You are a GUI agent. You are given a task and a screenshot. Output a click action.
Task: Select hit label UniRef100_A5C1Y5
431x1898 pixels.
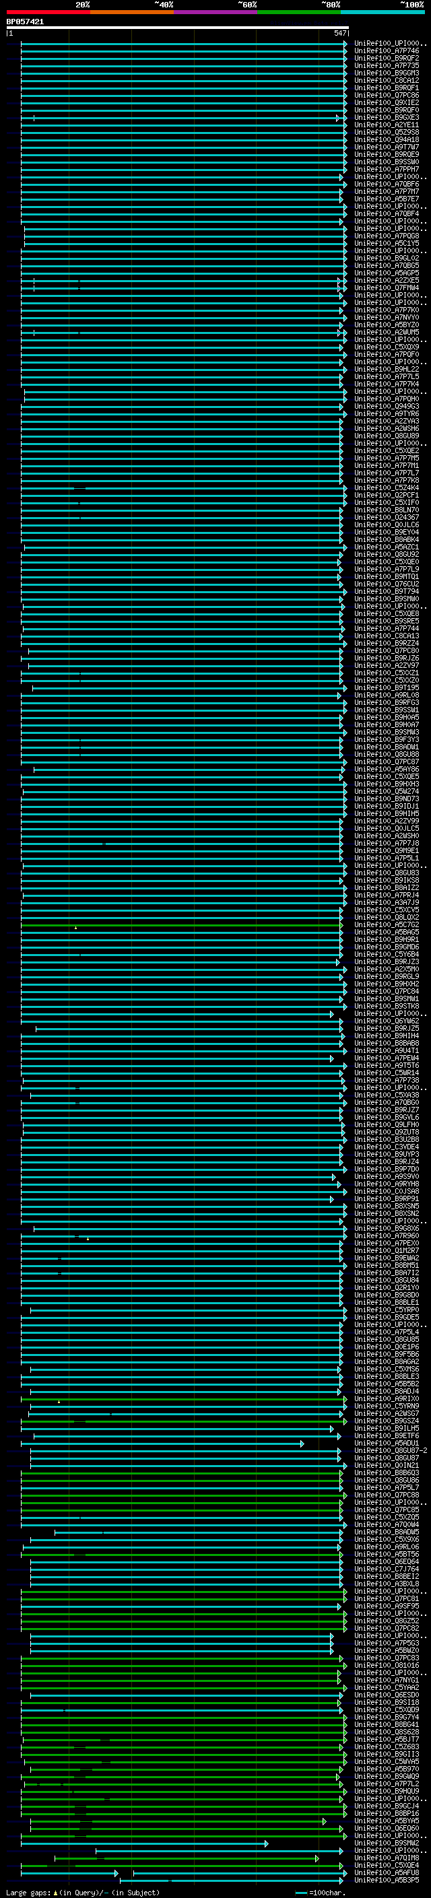click(x=387, y=243)
